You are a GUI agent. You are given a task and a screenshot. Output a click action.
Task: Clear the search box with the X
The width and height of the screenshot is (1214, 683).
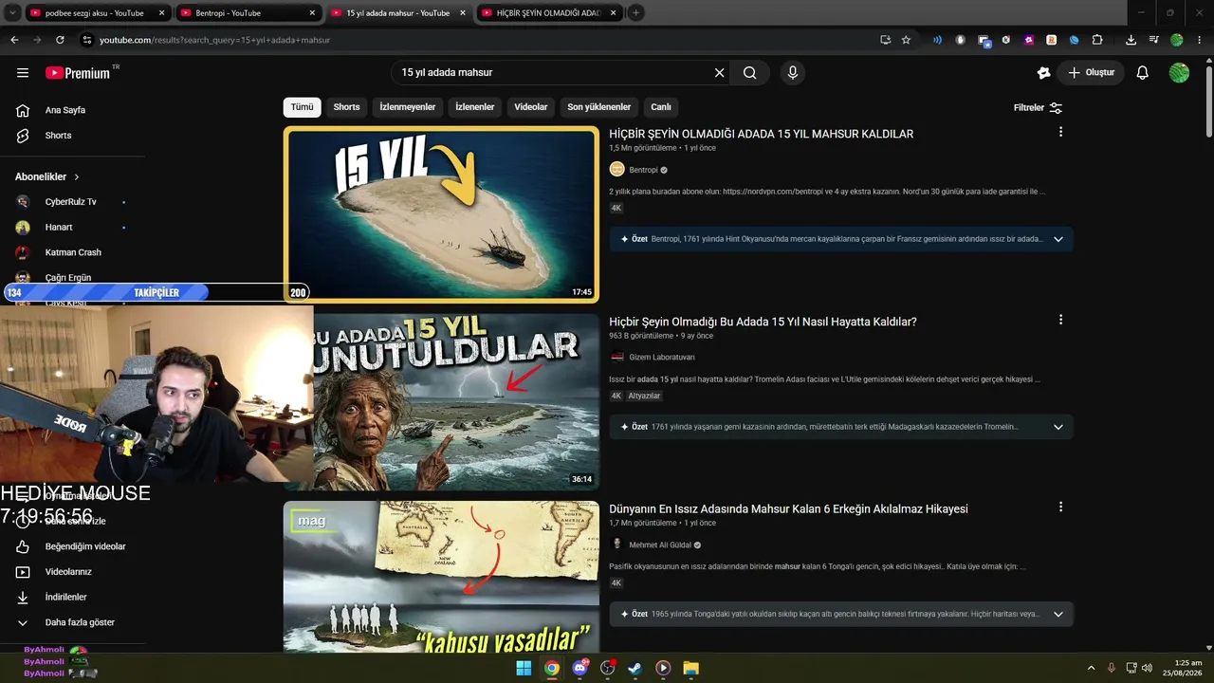coord(719,73)
